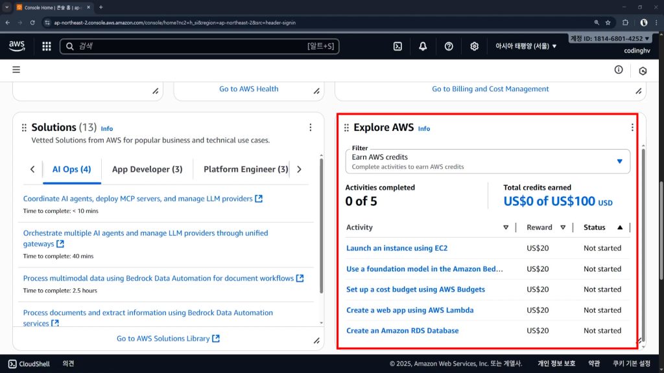Click the browser address bar

point(318,23)
